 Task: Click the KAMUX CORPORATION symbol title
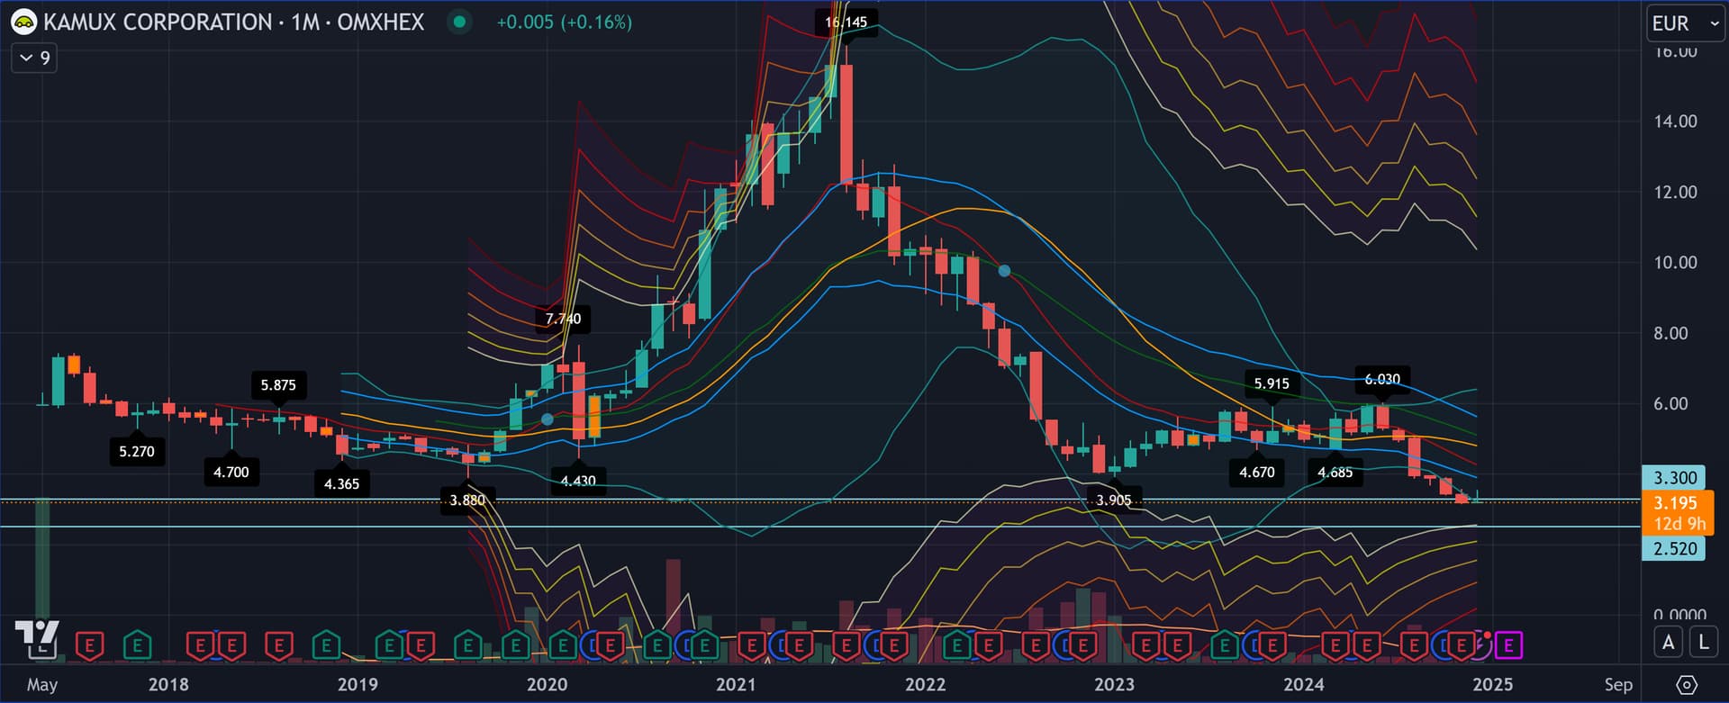pos(158,22)
